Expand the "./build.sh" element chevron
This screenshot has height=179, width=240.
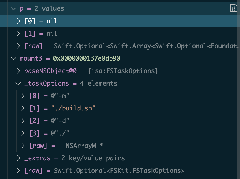tap(23, 108)
